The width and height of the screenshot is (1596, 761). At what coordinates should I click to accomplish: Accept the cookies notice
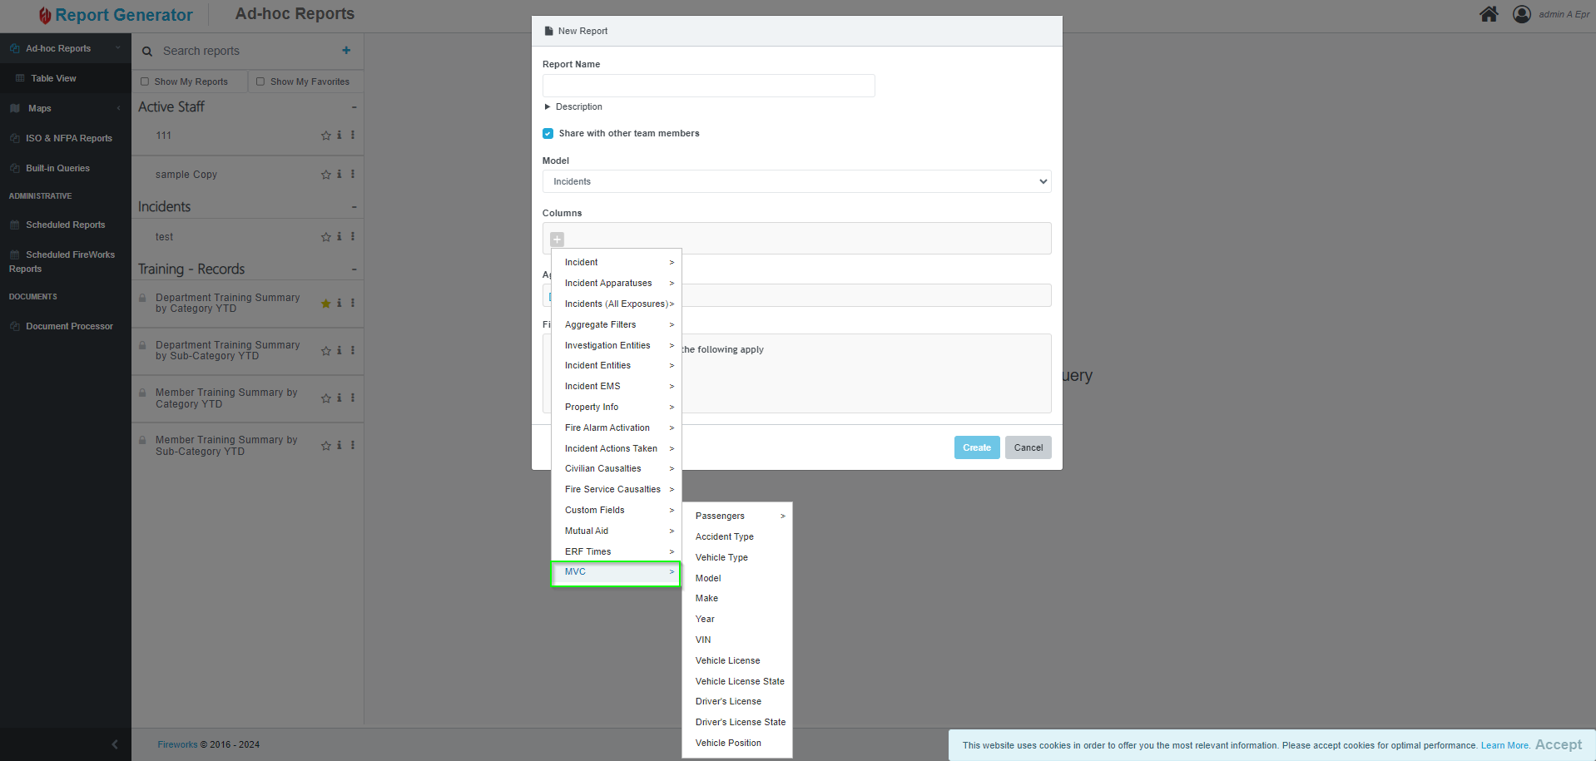point(1558,745)
